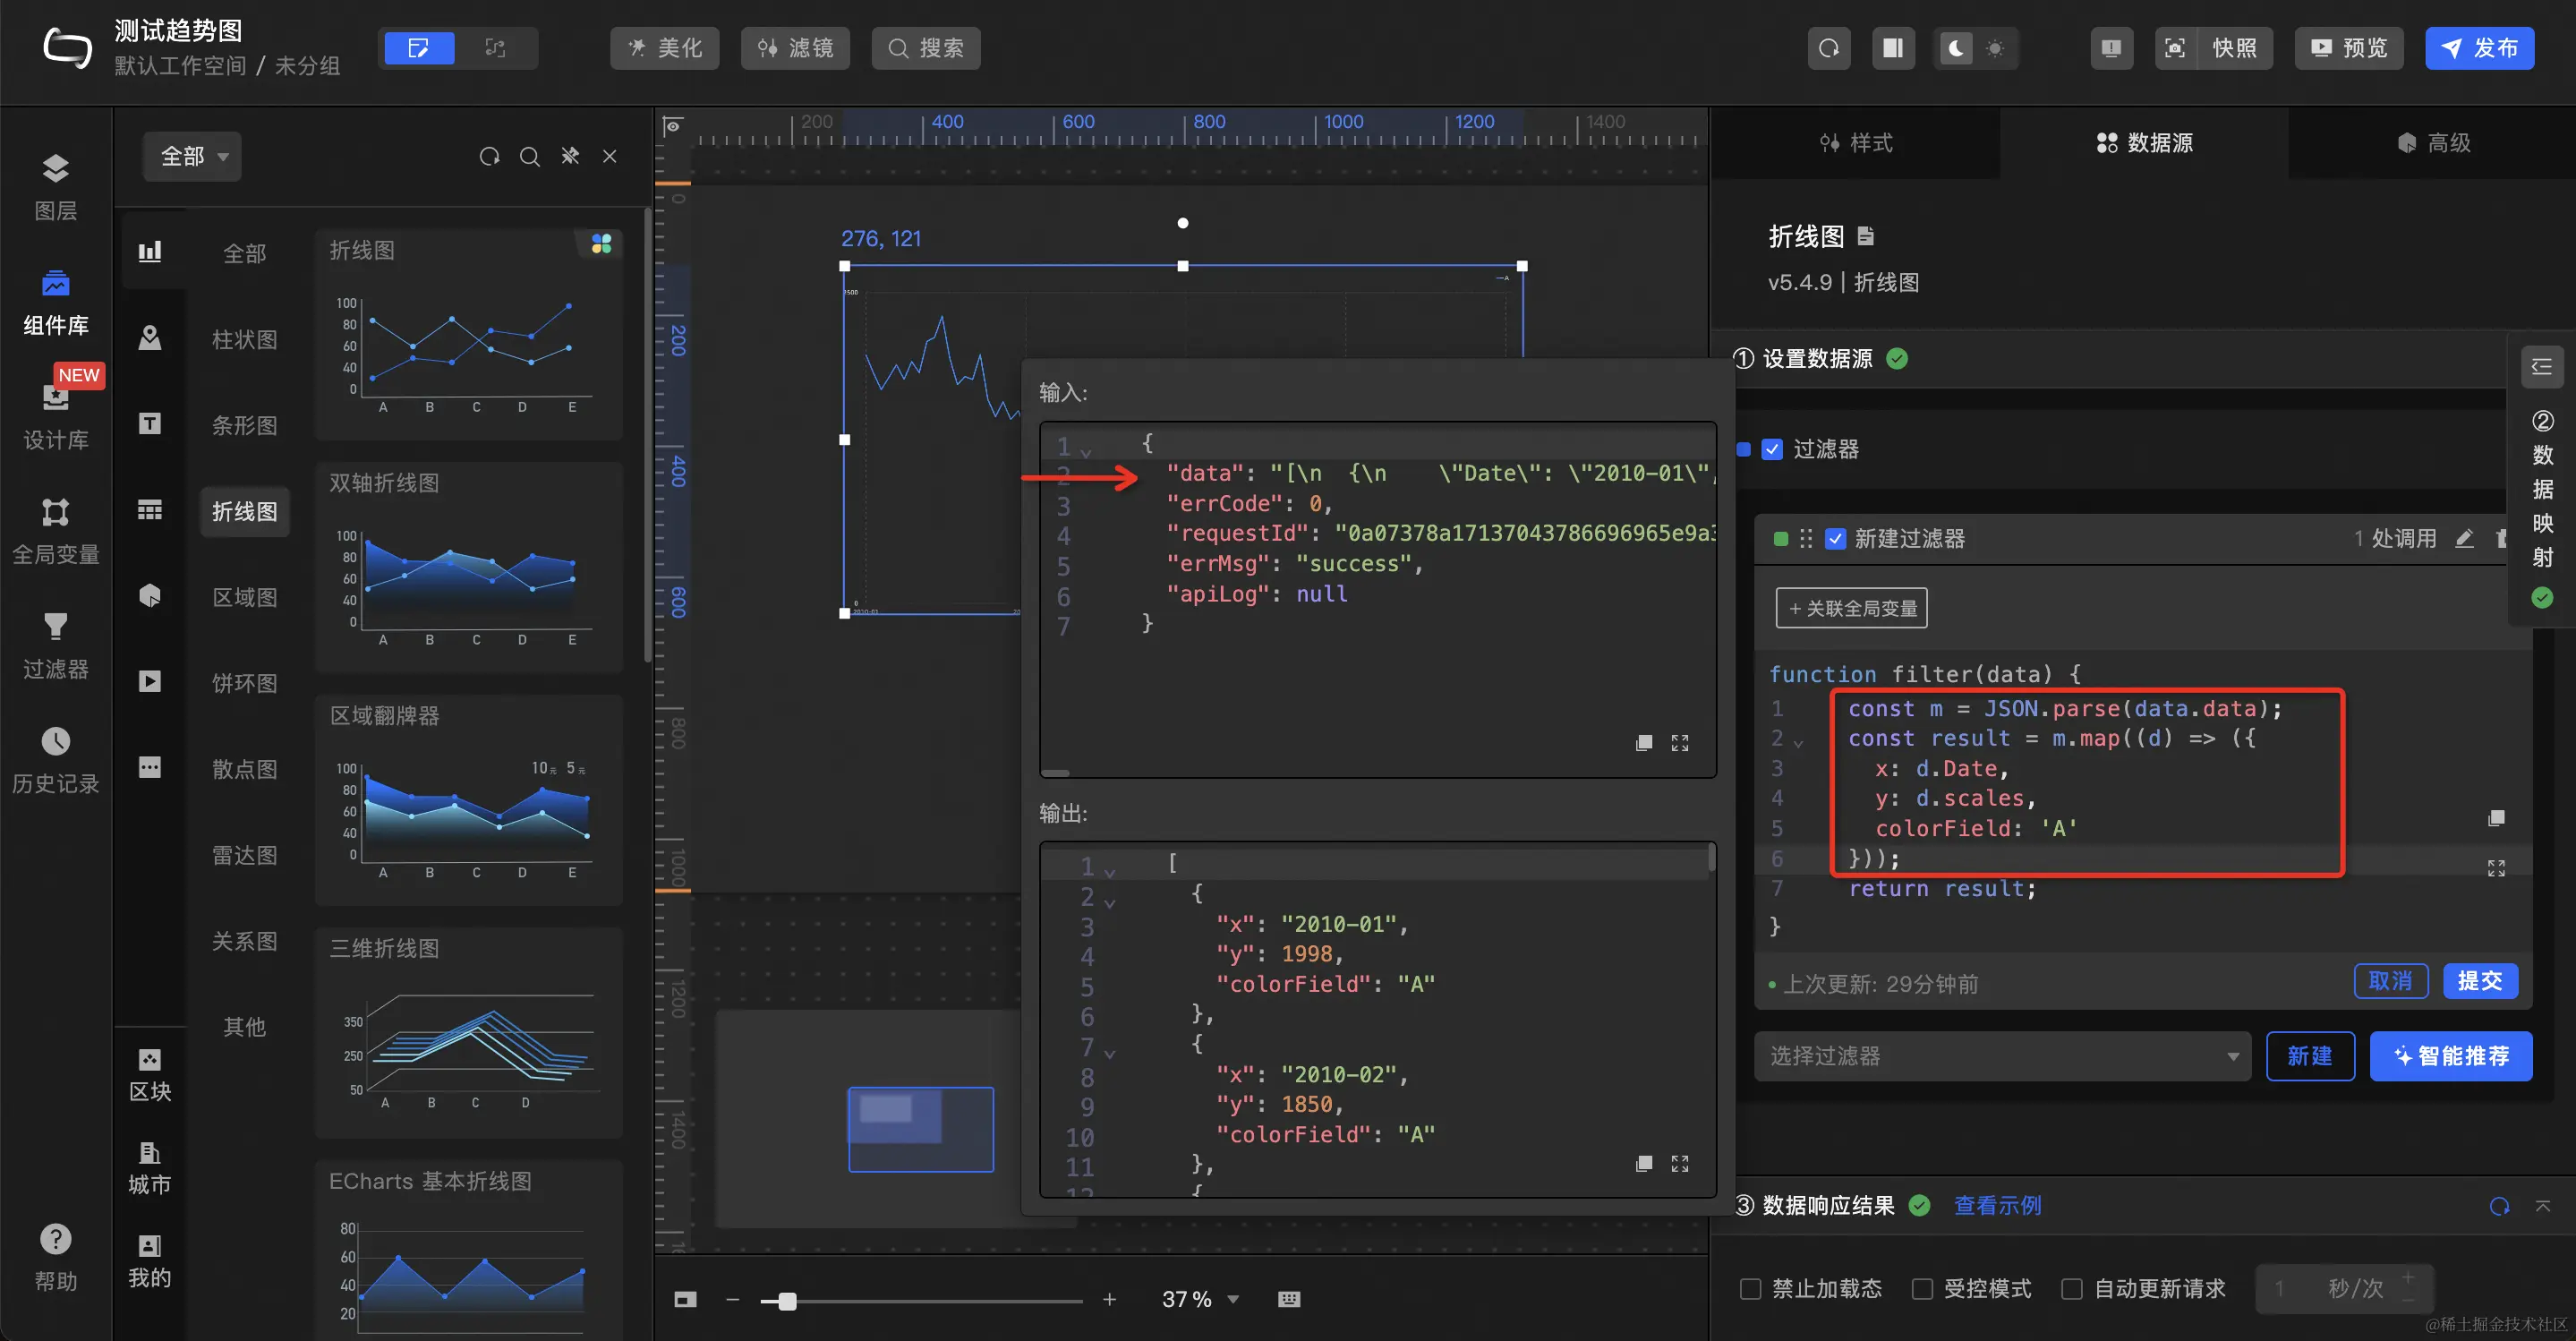Open 历史记录 history clock icon
Screen dimensions: 2576x1341
[55, 742]
